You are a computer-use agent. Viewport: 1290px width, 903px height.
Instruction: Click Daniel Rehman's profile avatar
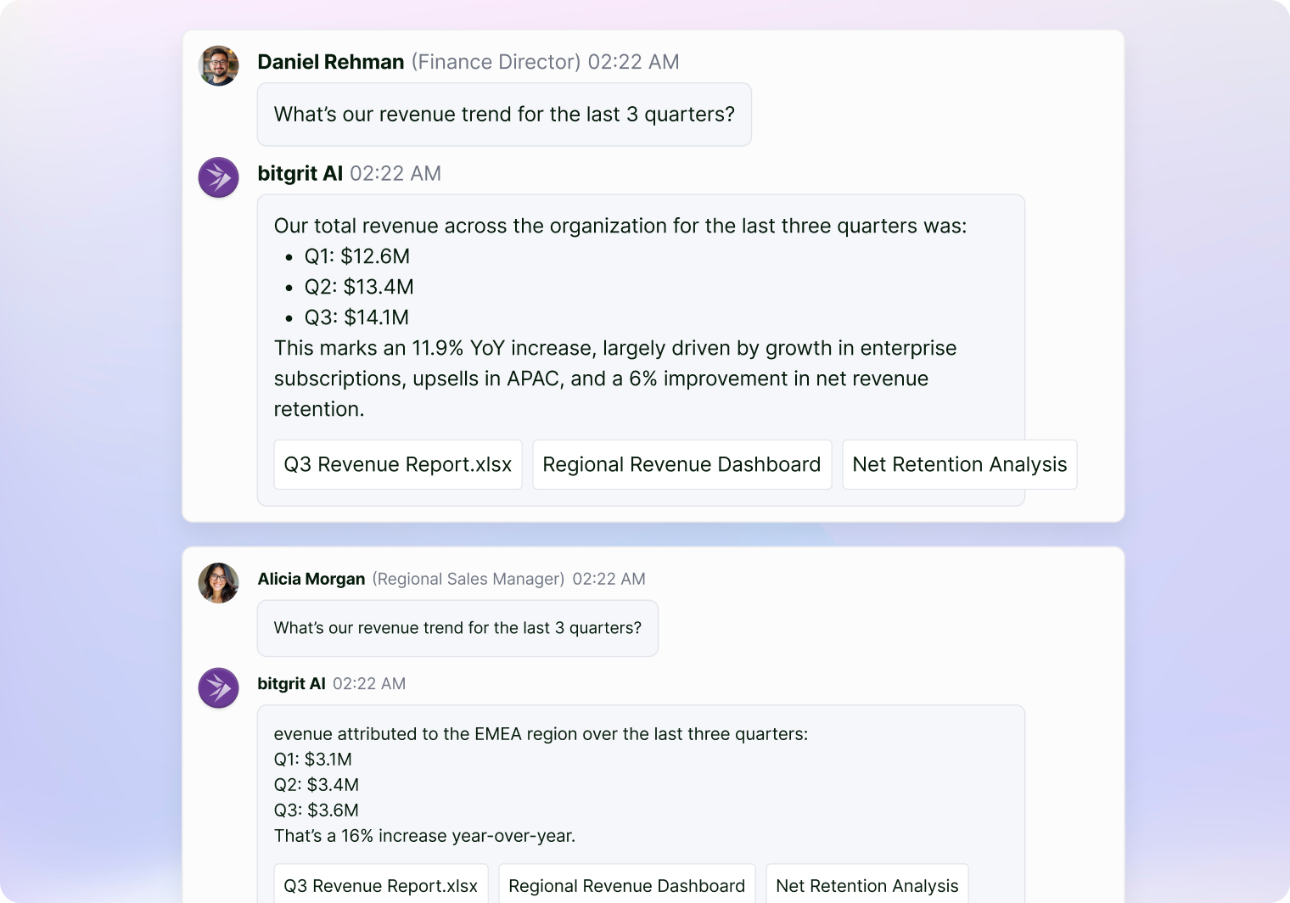[x=218, y=65]
